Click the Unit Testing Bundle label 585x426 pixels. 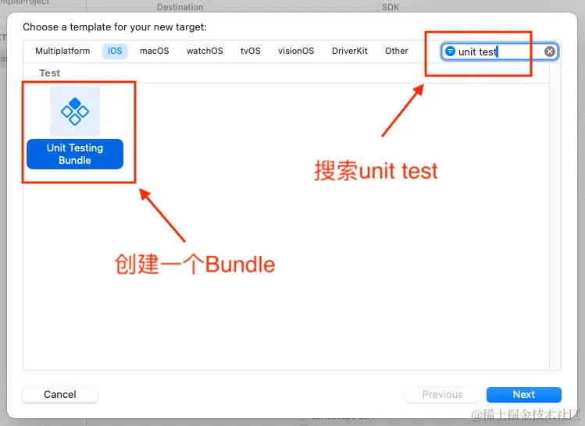point(75,154)
